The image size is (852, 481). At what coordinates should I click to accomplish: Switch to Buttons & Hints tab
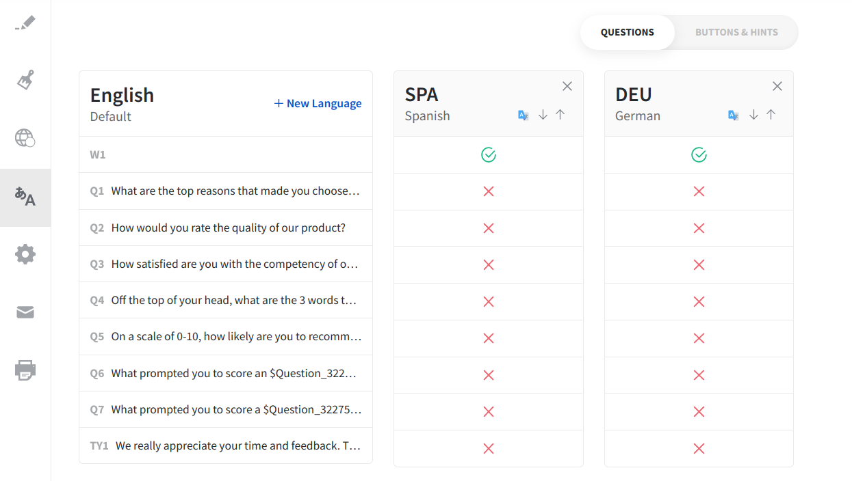[736, 32]
